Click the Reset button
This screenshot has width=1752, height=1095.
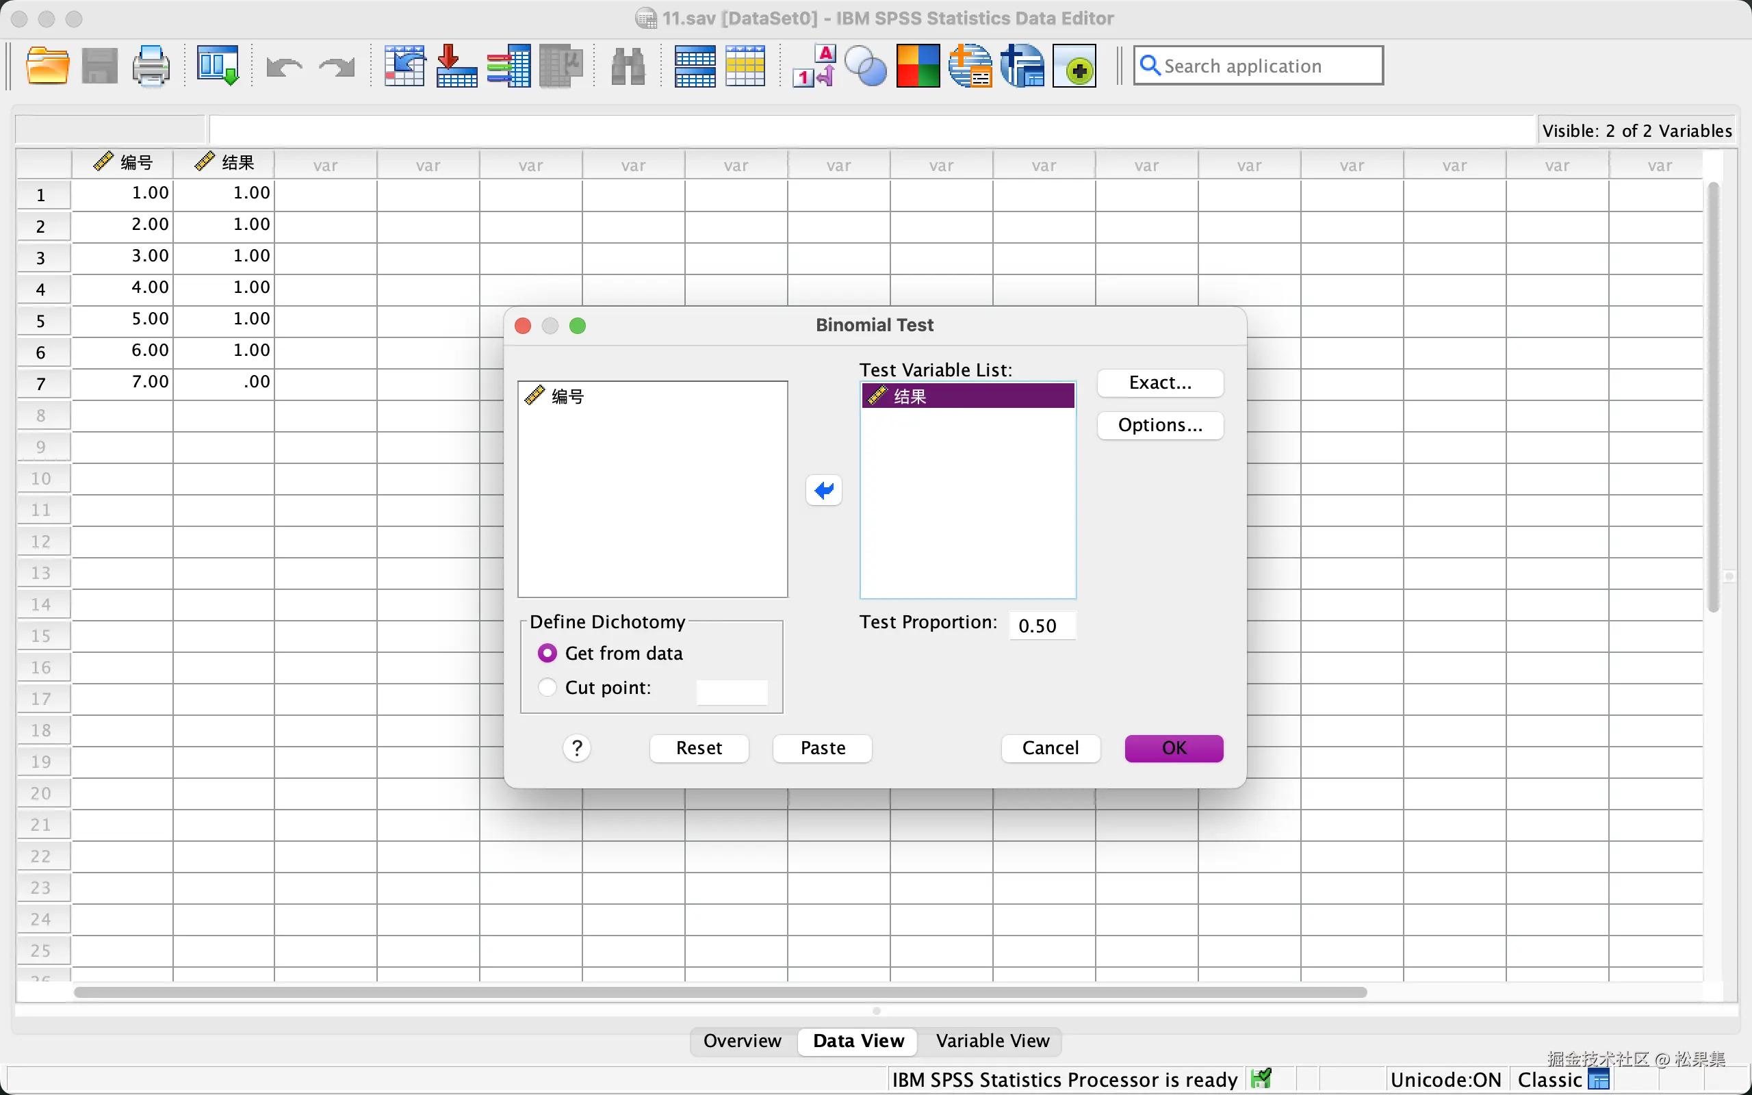[x=699, y=748]
